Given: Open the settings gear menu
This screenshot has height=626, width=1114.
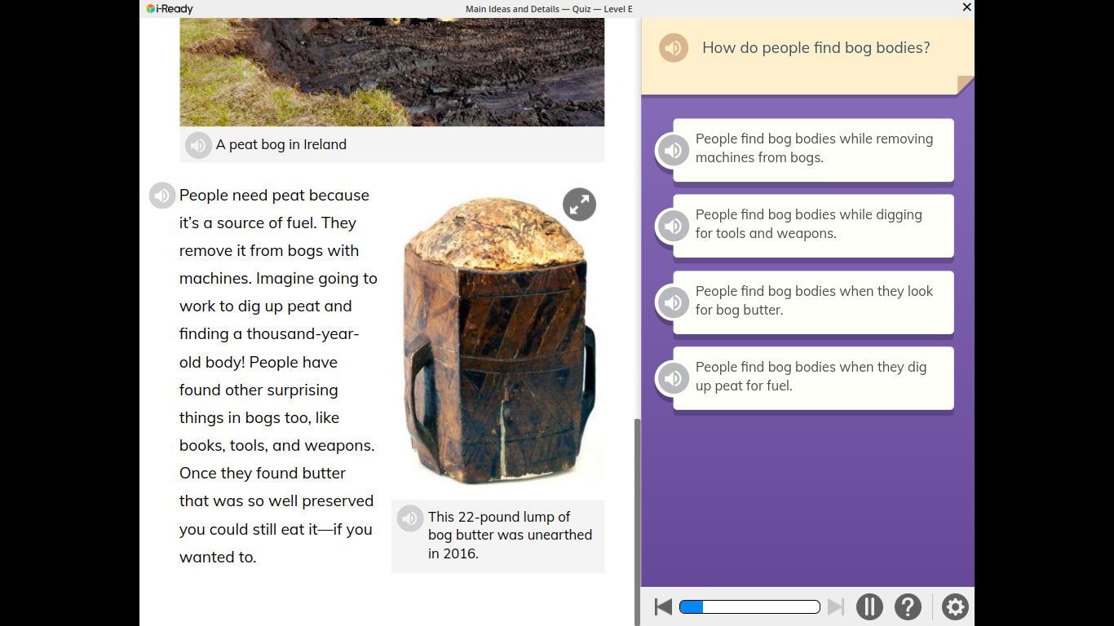Looking at the screenshot, I should click(955, 607).
